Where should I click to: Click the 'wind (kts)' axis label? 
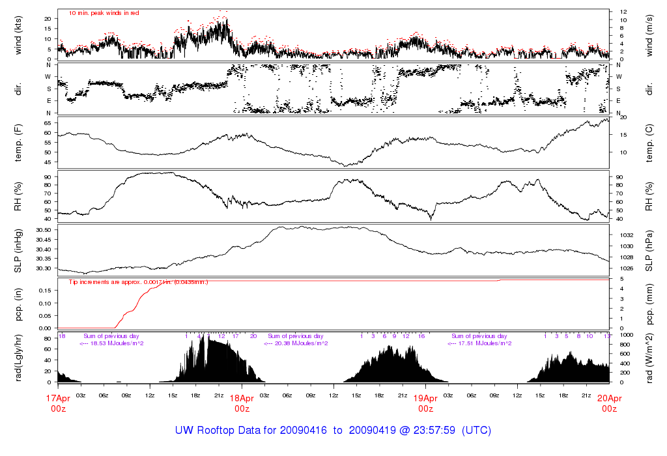[18, 35]
